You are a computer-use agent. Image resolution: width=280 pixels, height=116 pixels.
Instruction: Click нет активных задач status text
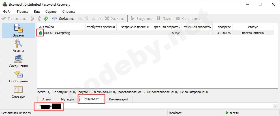pos(16,113)
